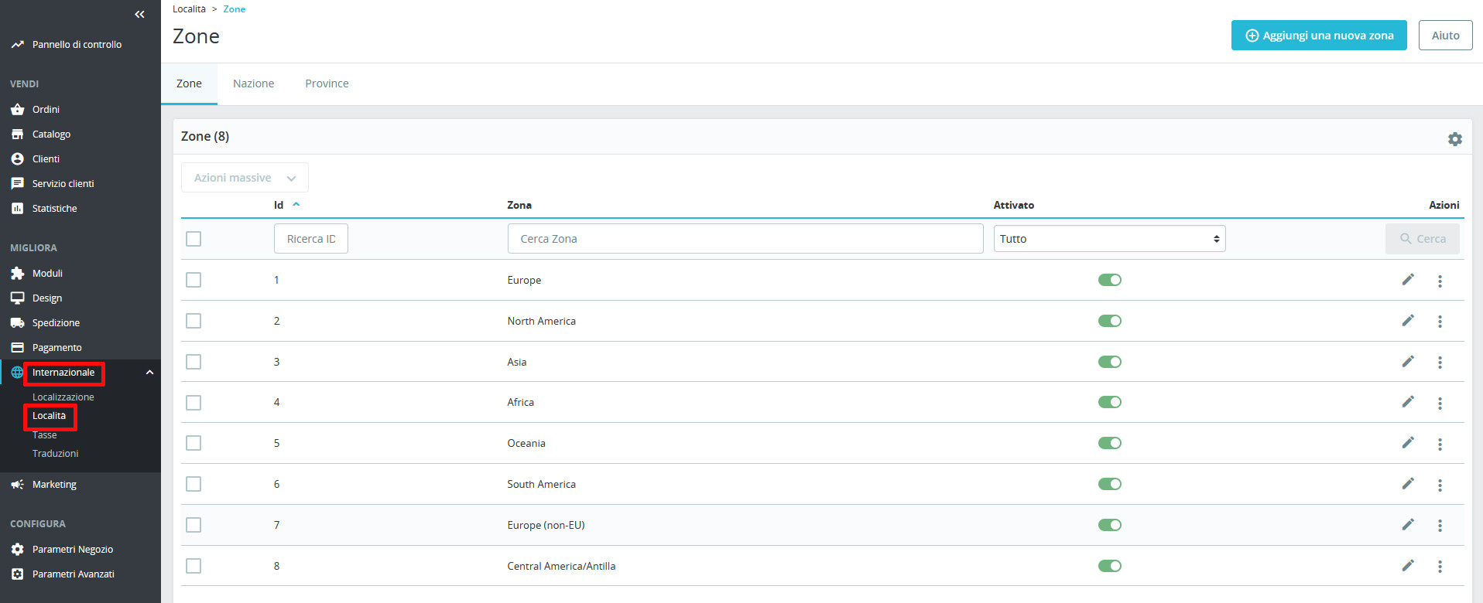Disable the Oceania zone toggle
The width and height of the screenshot is (1483, 603).
1110,443
